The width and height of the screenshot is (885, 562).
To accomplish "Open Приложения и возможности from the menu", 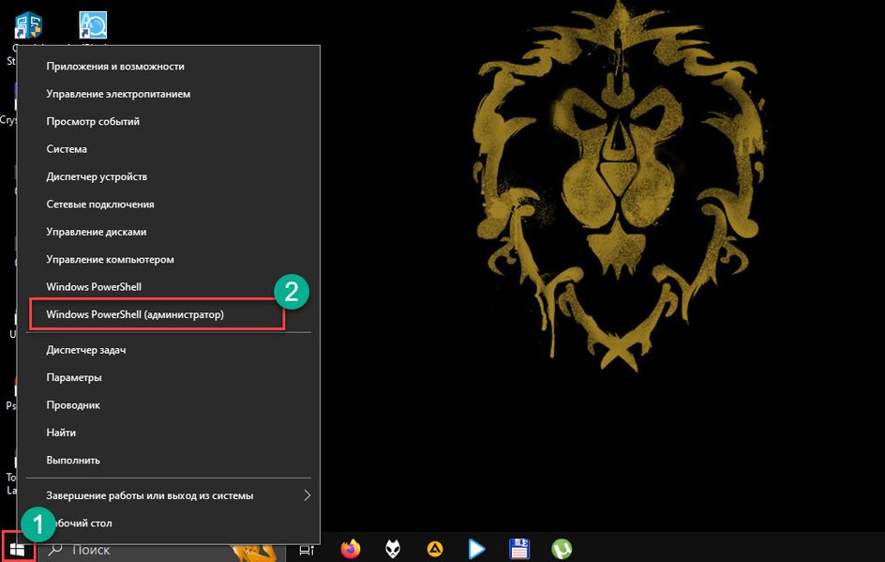I will point(168,66).
